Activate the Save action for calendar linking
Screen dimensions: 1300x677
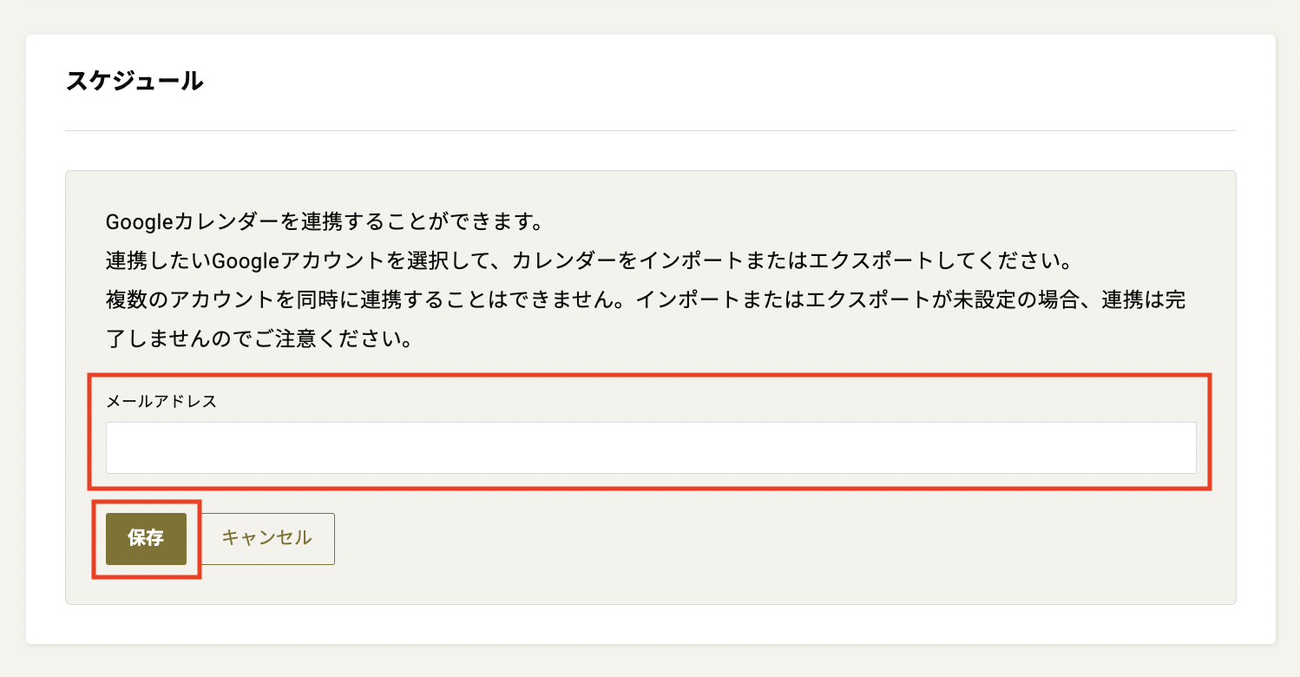tap(146, 538)
